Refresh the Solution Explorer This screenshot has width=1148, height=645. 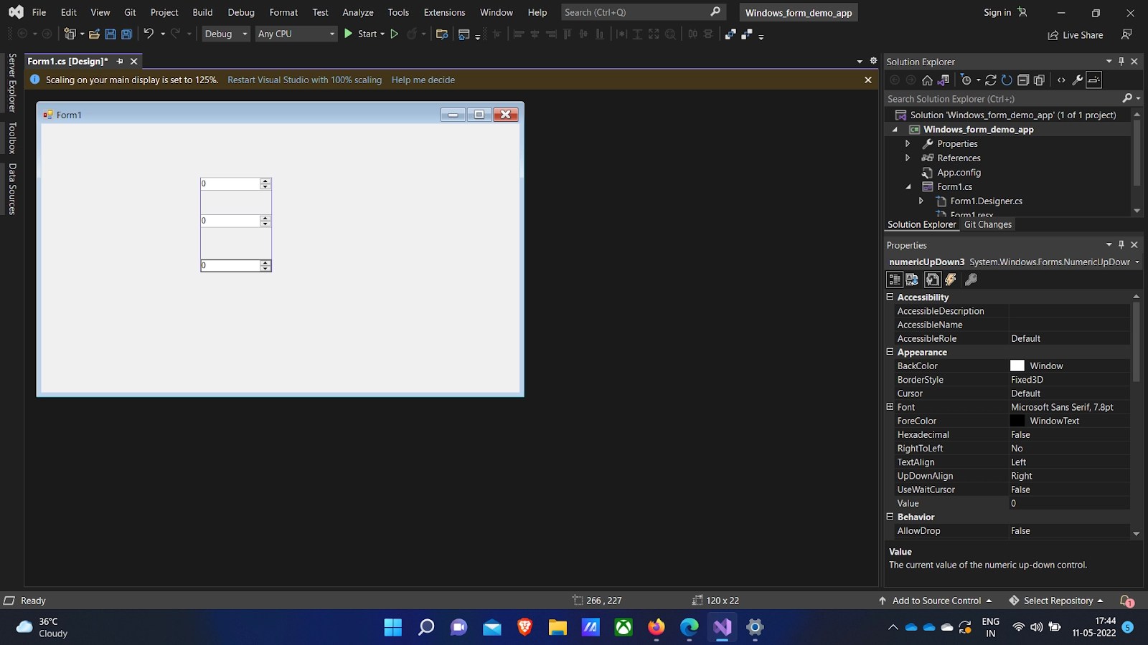[x=1007, y=80]
